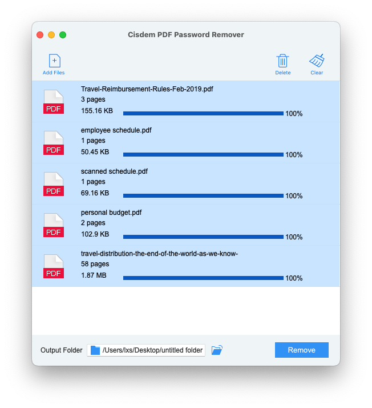The height and width of the screenshot is (408, 372).
Task: Click the Add Files icon
Action: (x=54, y=61)
